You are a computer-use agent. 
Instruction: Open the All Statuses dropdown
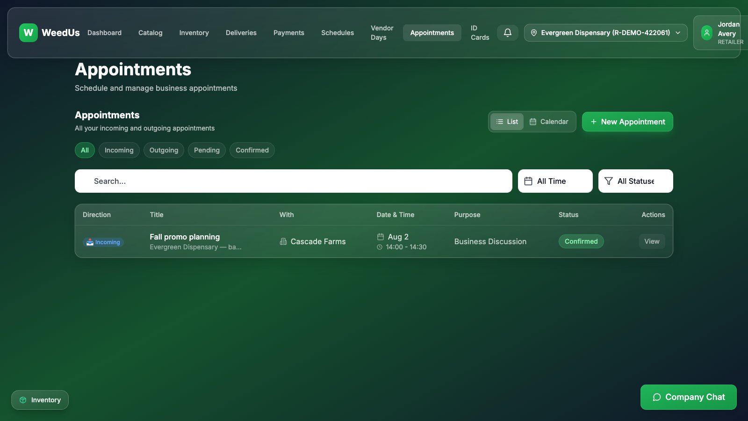pos(636,181)
